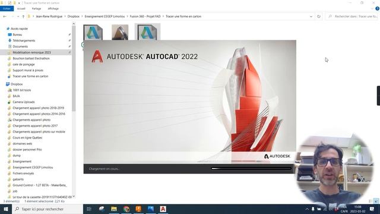Click navigation pane scrollbar down arrow
The width and height of the screenshot is (380, 214).
pos(74,196)
